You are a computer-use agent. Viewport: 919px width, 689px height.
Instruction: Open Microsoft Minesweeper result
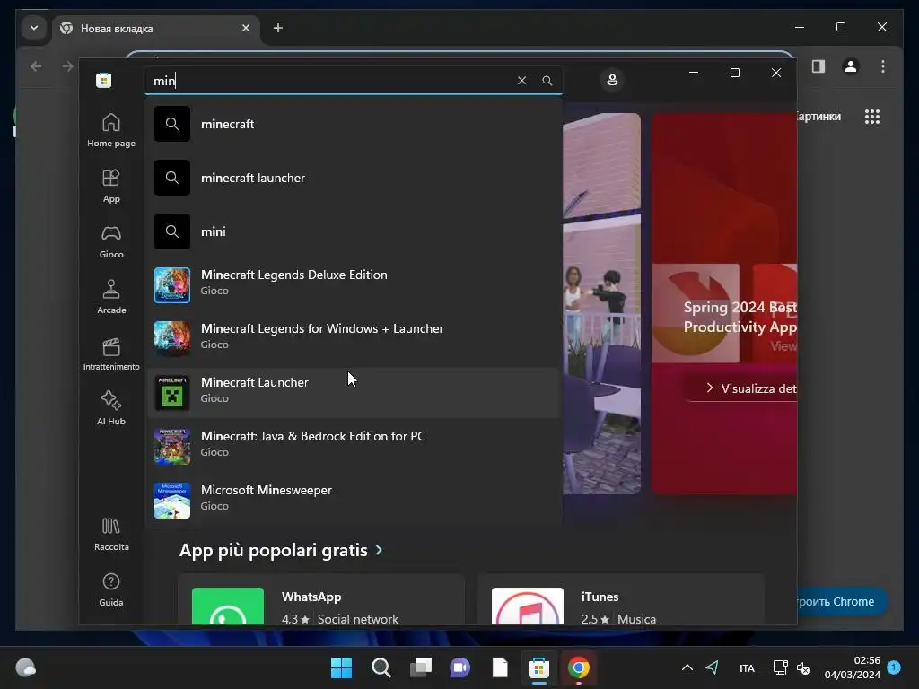[x=354, y=501]
